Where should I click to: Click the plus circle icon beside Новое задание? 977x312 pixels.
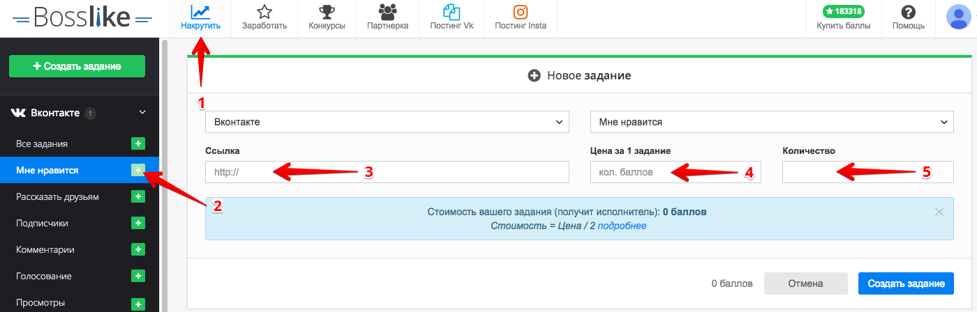click(535, 75)
